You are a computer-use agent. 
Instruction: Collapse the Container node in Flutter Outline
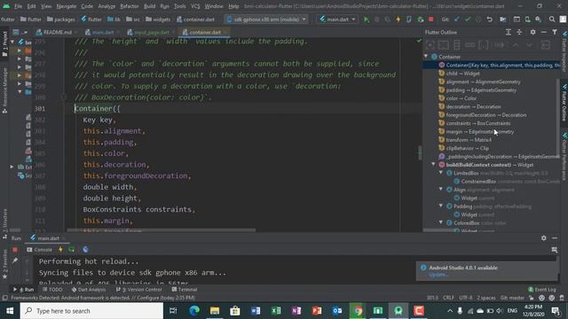(x=426, y=57)
